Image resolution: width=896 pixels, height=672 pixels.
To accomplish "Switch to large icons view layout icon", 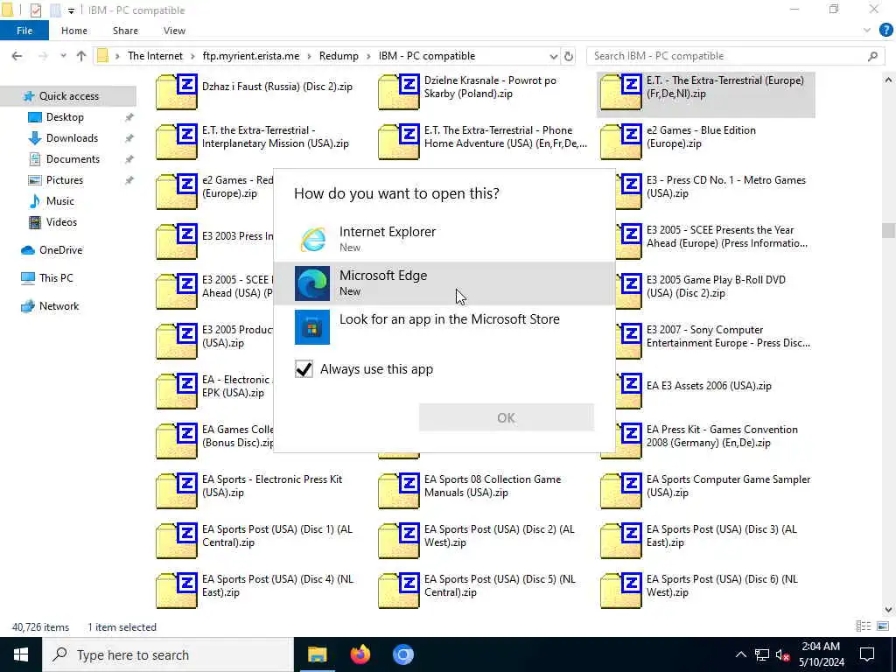I will click(x=883, y=626).
